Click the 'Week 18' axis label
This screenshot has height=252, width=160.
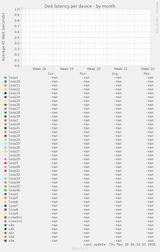click(x=39, y=69)
